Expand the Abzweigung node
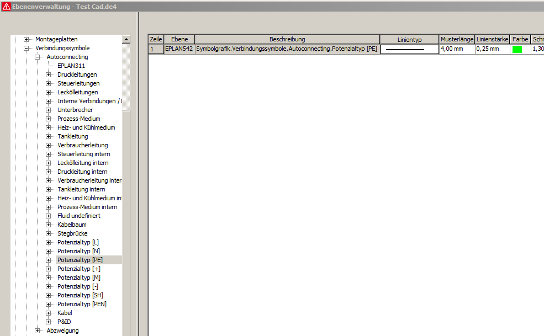This screenshot has height=336, width=544. [x=37, y=331]
